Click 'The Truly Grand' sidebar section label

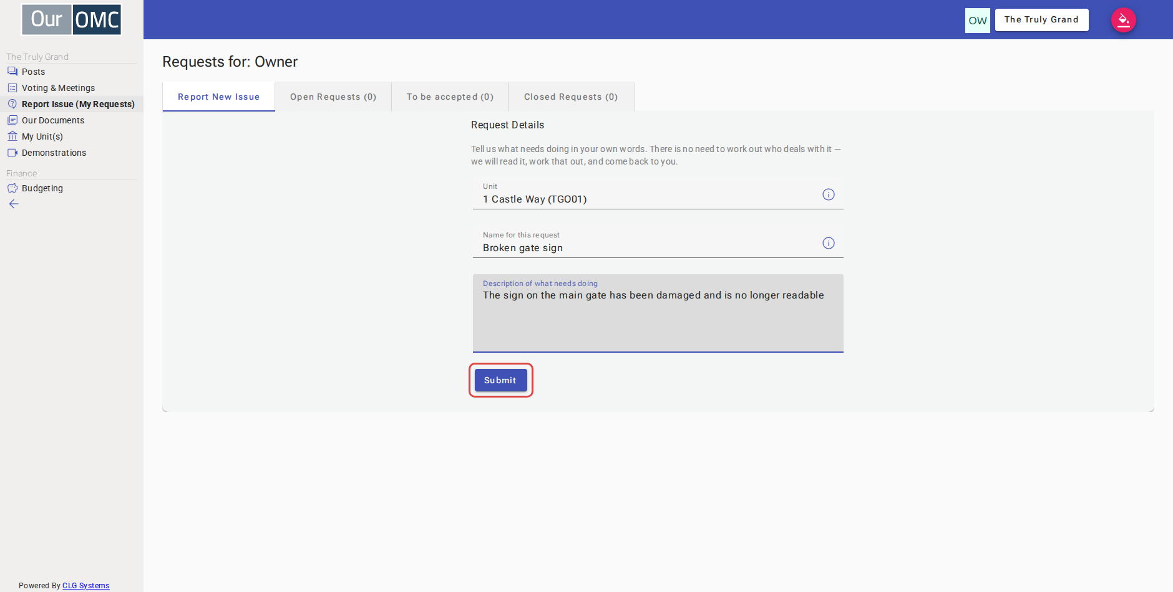click(37, 57)
